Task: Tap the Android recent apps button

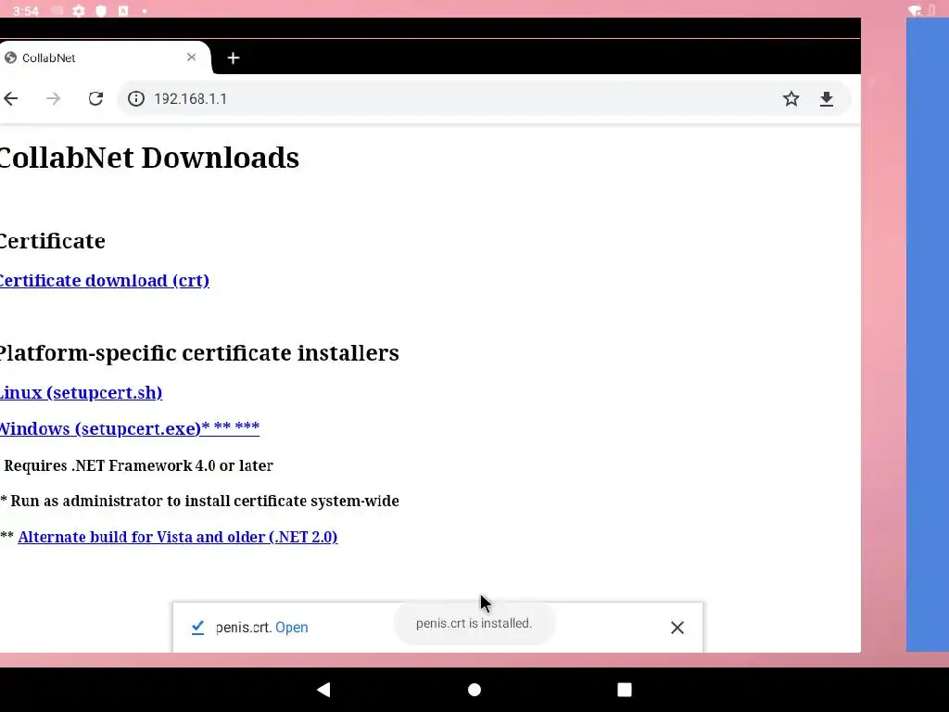Action: 625,690
